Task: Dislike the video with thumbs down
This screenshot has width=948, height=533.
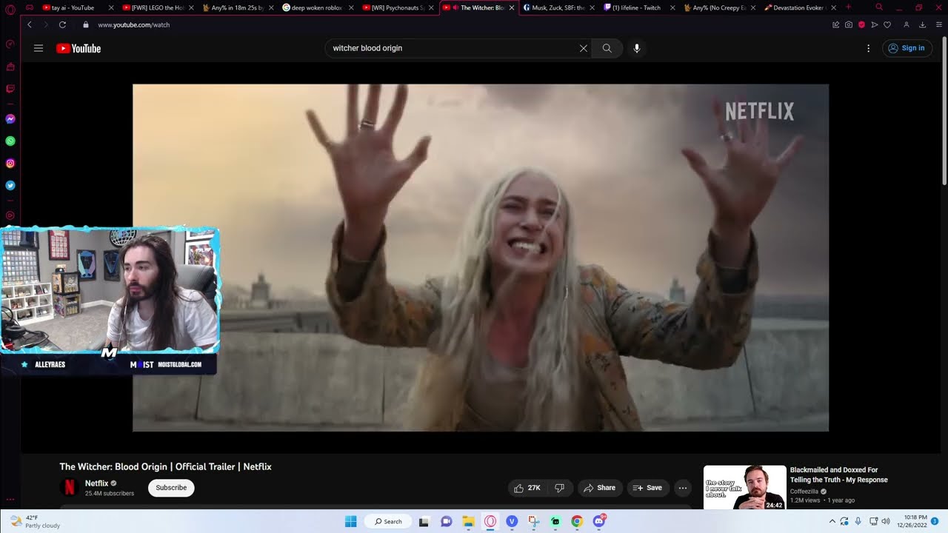Action: (x=559, y=488)
